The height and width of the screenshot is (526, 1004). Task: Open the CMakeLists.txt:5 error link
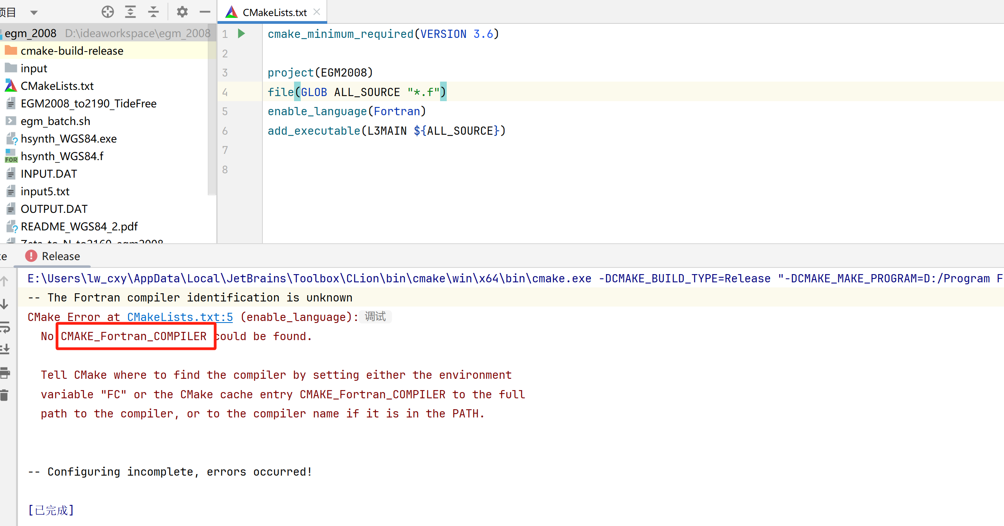(180, 317)
